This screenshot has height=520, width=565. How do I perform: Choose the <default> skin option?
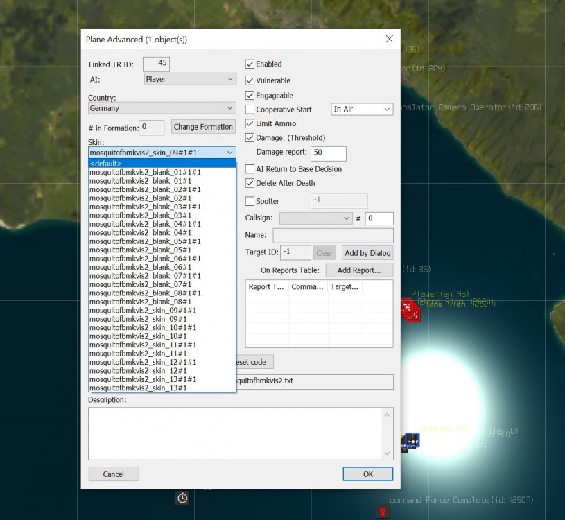click(x=162, y=164)
